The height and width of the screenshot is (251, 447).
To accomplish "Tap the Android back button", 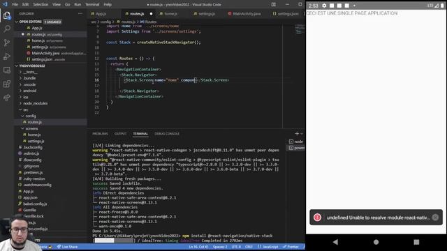I will [x=335, y=242].
